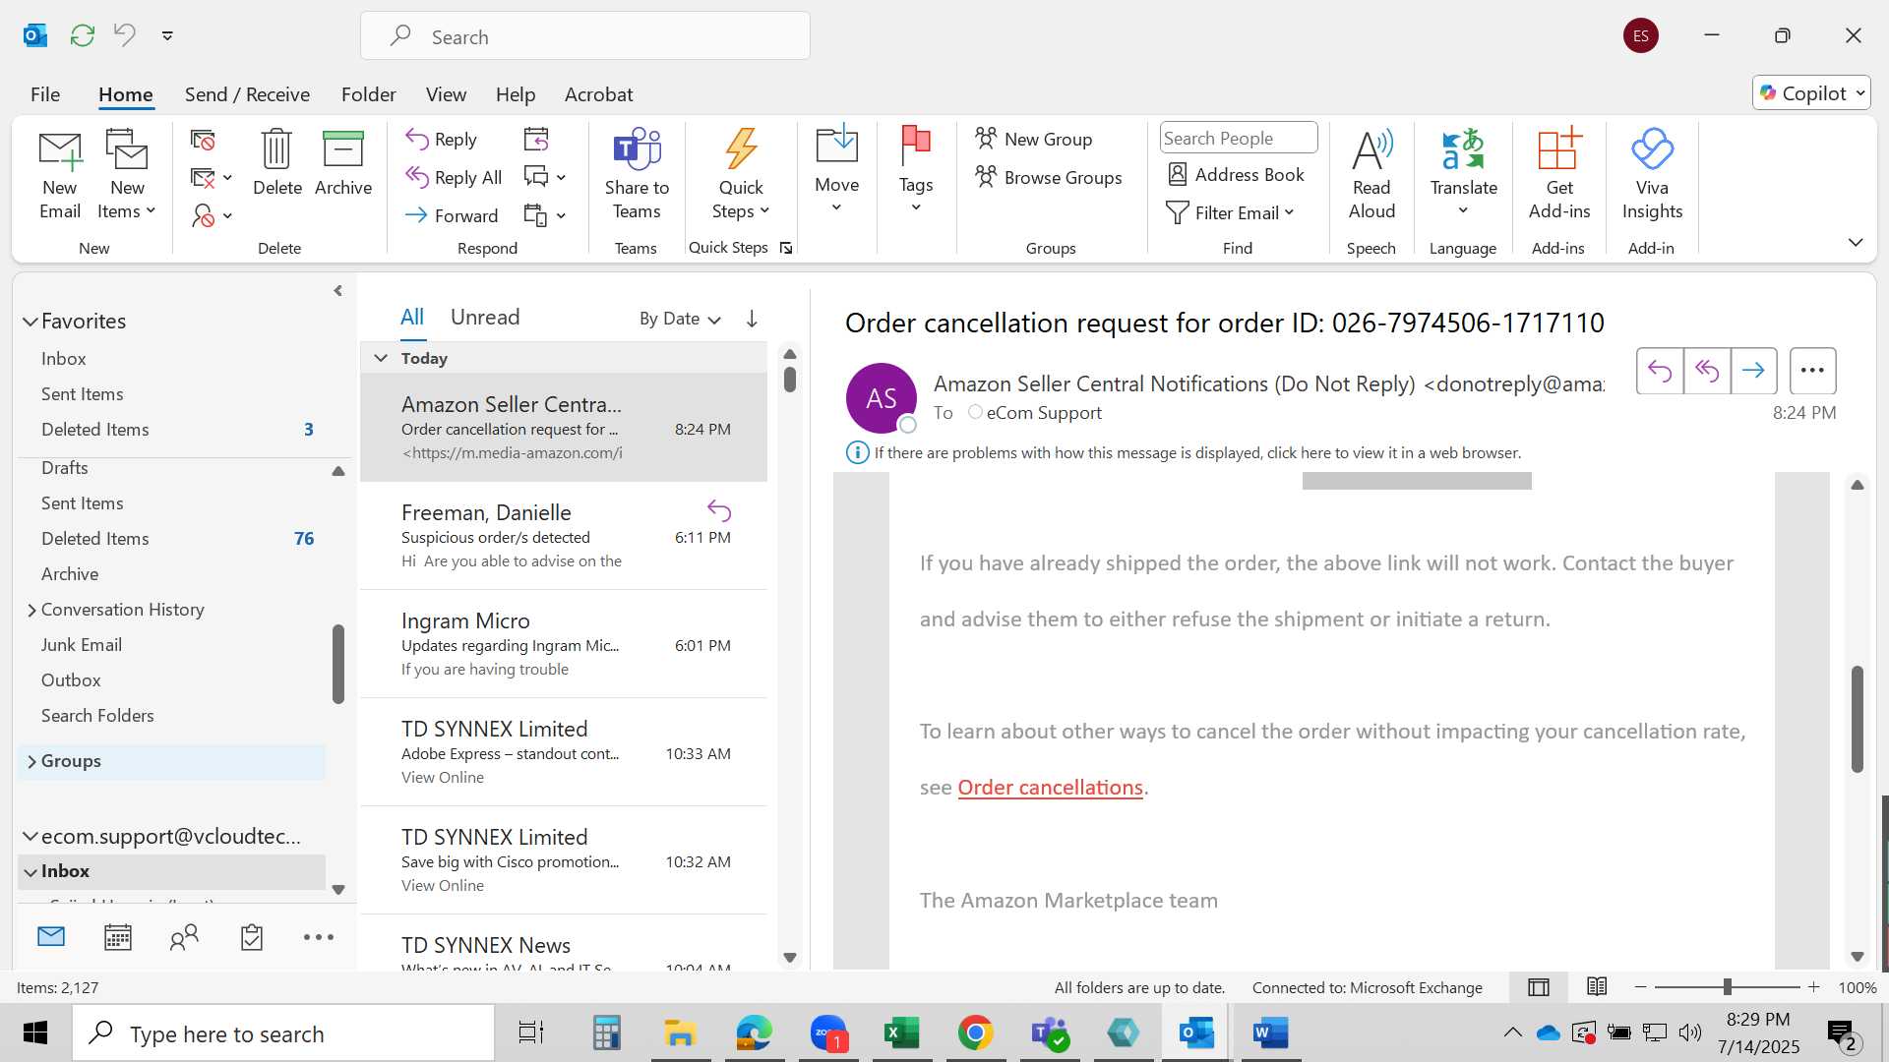The width and height of the screenshot is (1889, 1062).
Task: Collapse the ribbon with chevron
Action: (1856, 242)
